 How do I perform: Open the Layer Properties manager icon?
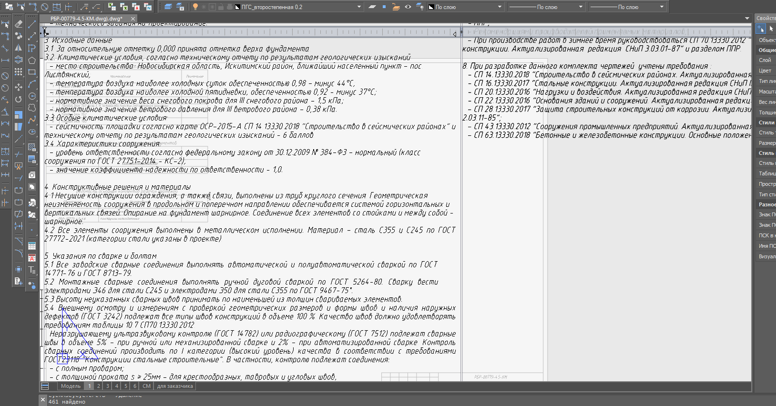tap(168, 7)
